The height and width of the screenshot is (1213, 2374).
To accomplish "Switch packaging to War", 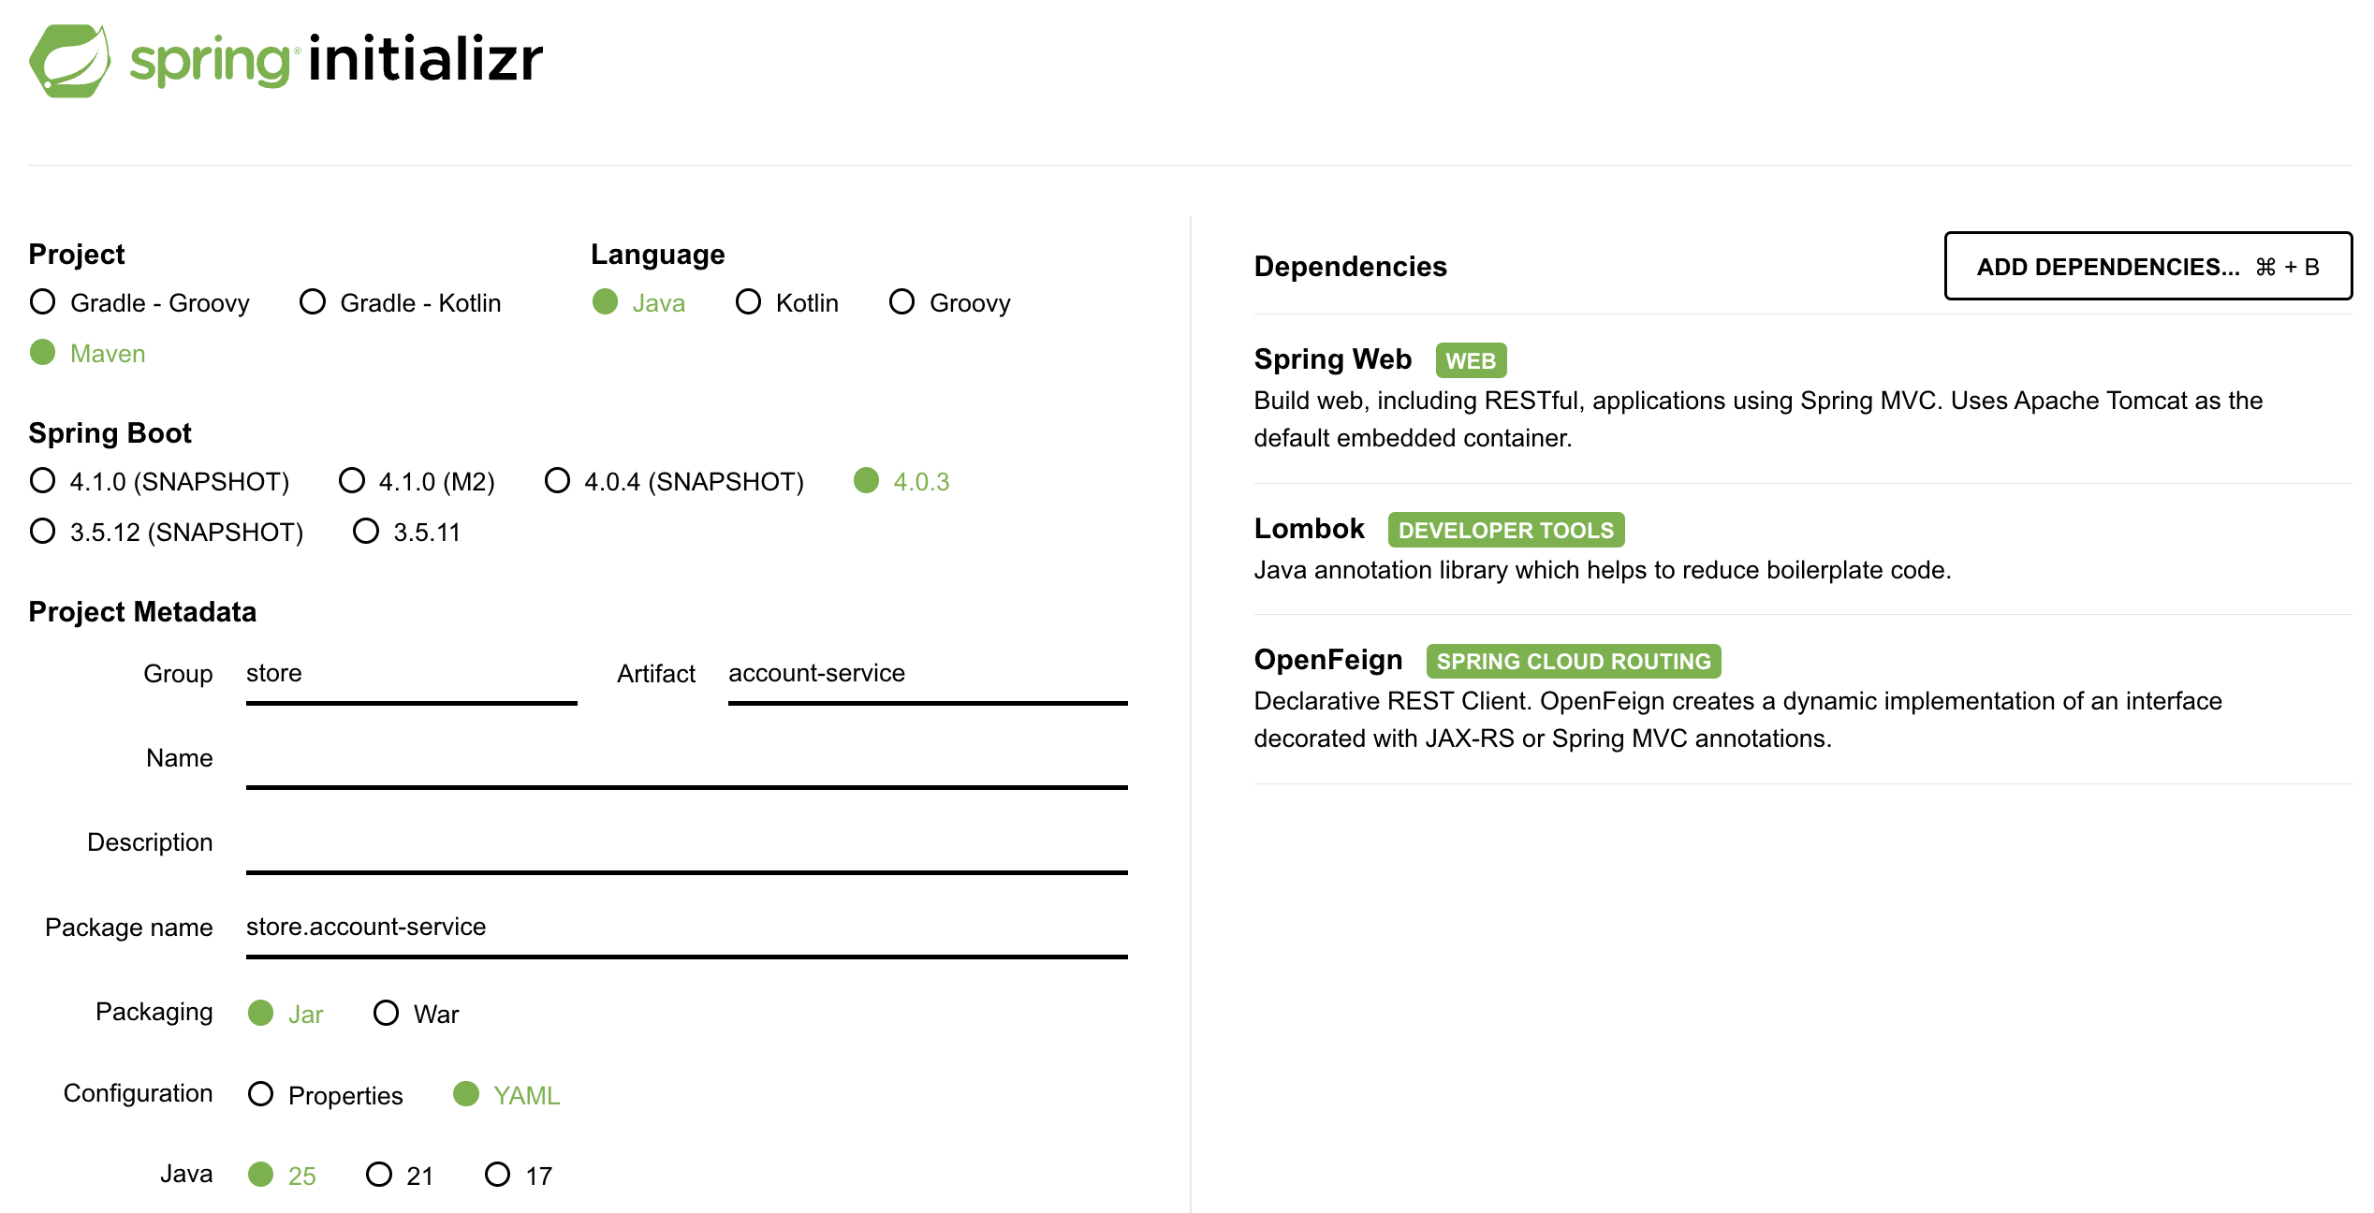I will point(386,1014).
